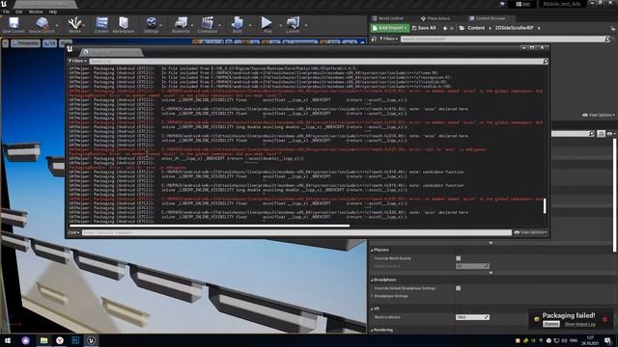Click the Show Output Log link
This screenshot has height=347, width=618.
579,324
